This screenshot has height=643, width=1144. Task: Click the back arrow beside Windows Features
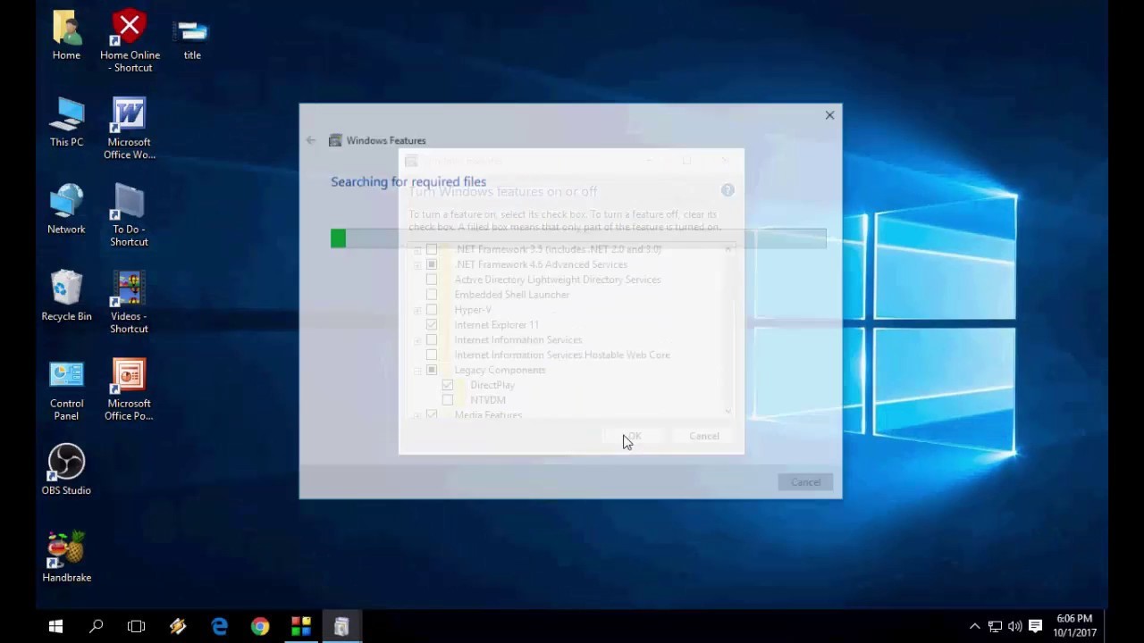point(311,140)
